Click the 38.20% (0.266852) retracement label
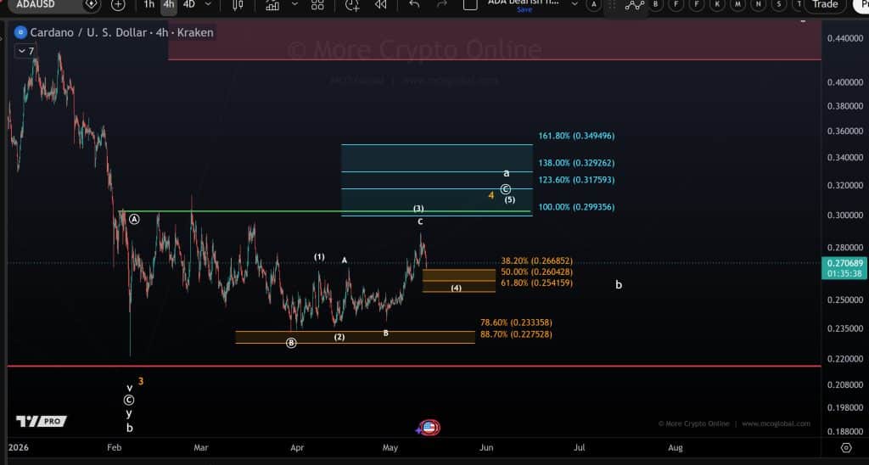 [x=537, y=261]
